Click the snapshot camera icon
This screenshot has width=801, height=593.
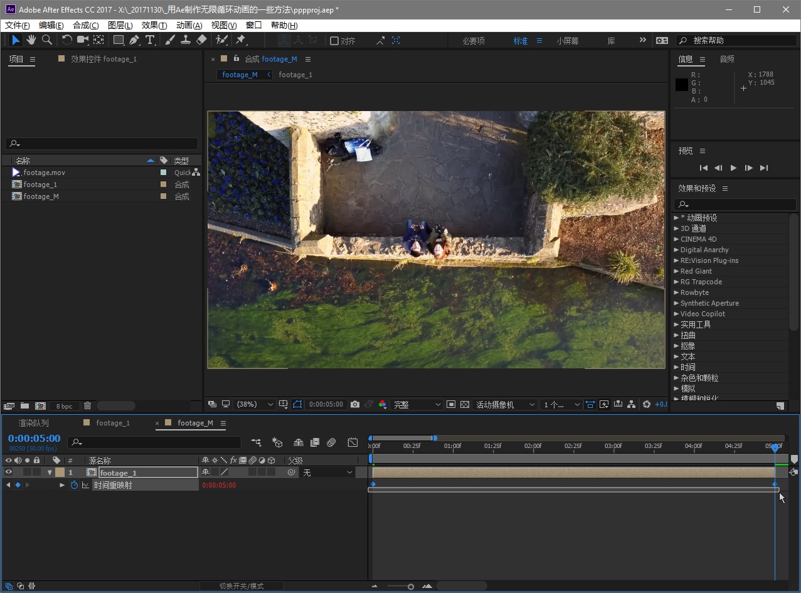[x=355, y=405]
